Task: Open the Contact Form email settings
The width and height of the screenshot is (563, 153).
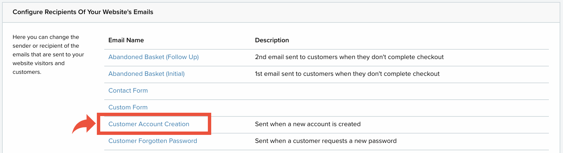Action: [128, 91]
